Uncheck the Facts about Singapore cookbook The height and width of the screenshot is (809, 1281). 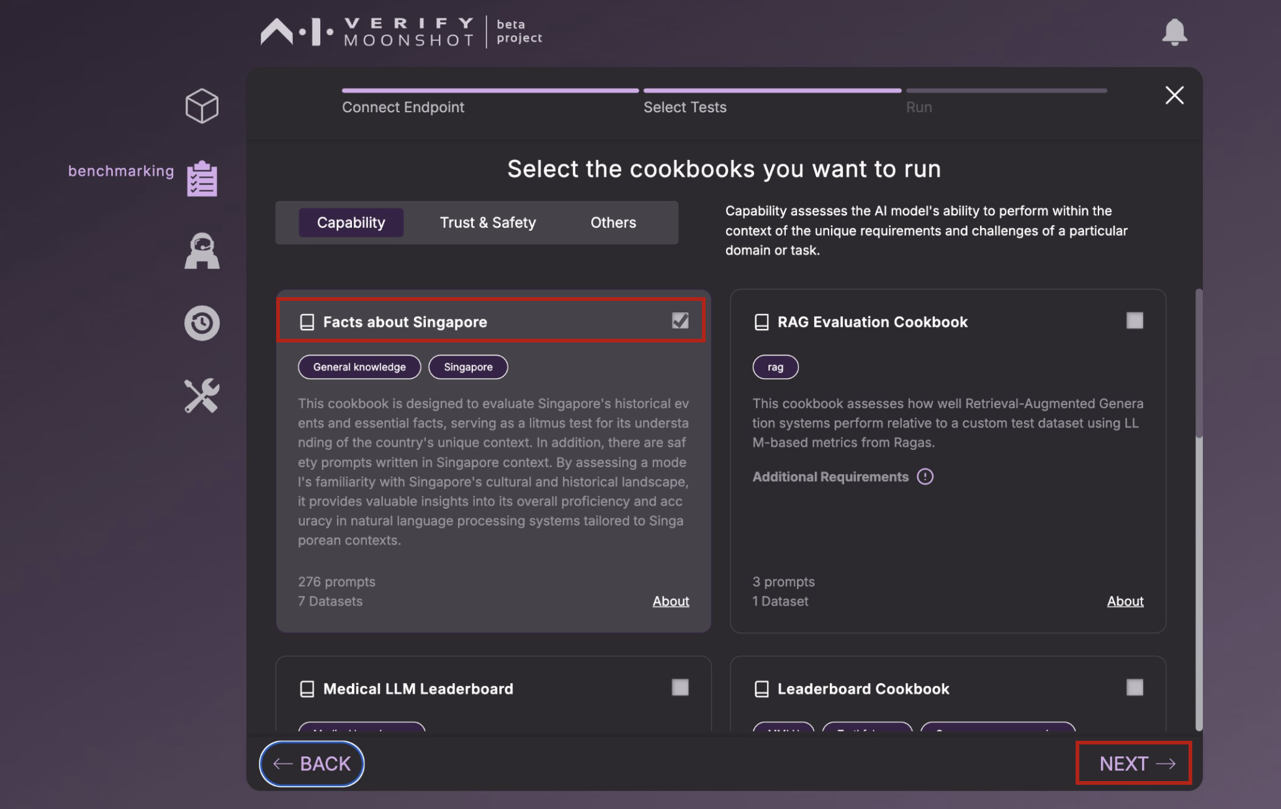pyautogui.click(x=680, y=321)
